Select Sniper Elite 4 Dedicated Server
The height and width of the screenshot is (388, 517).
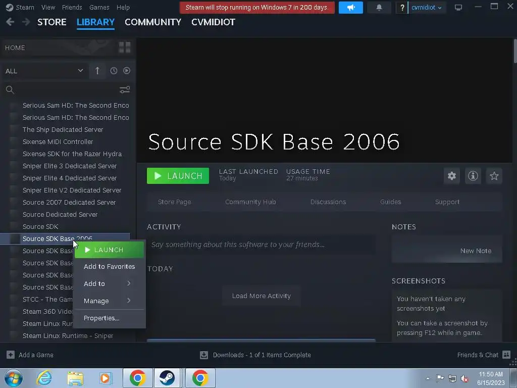coord(70,178)
